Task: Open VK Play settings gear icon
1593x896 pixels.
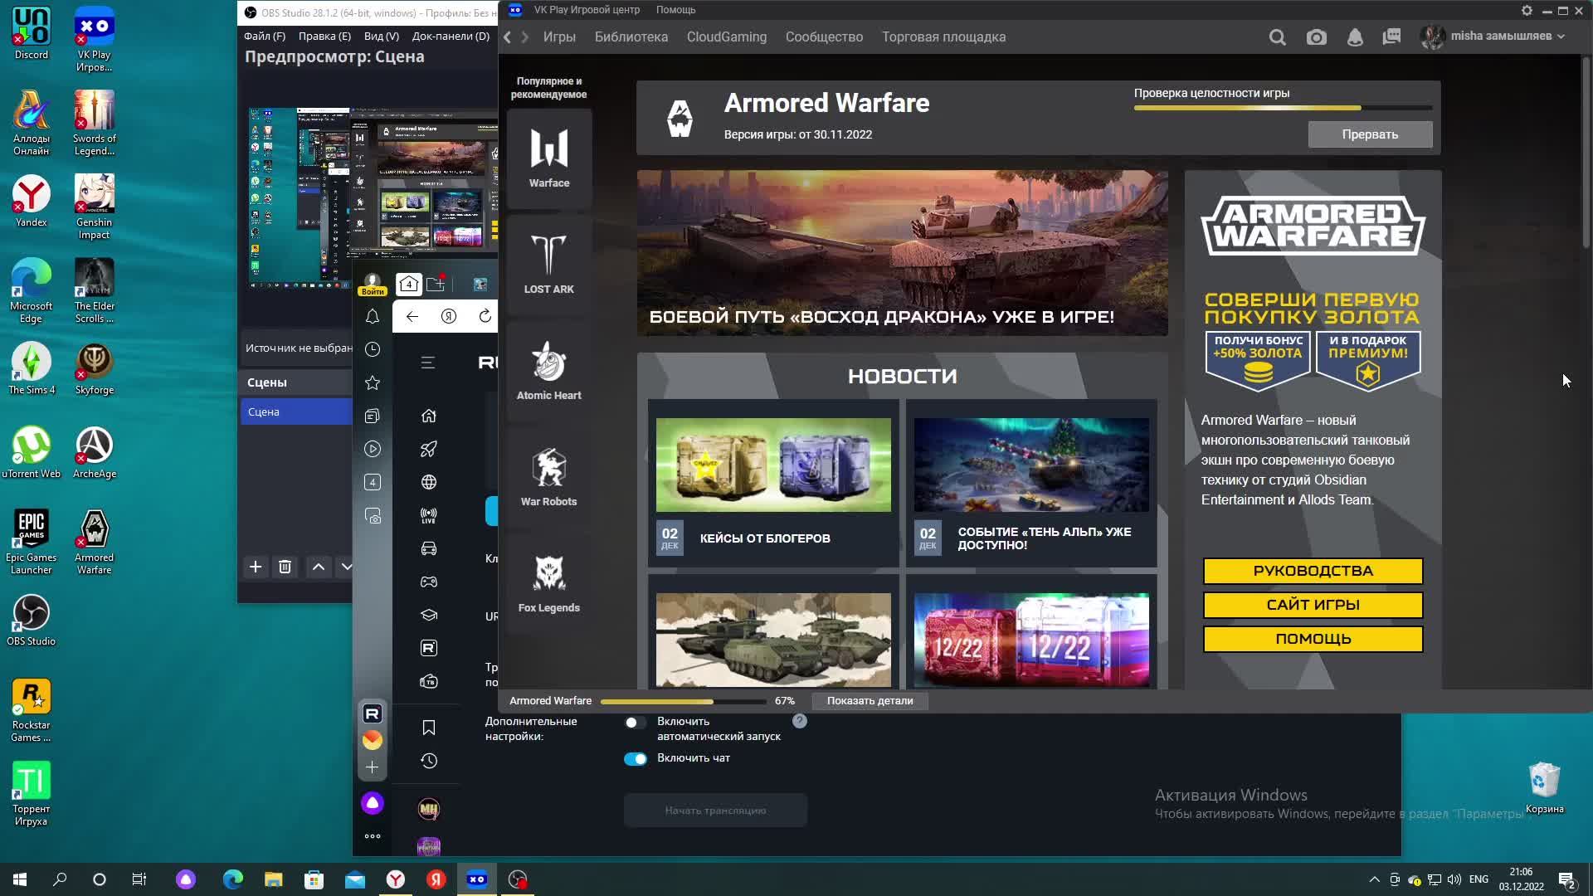Action: point(1527,10)
